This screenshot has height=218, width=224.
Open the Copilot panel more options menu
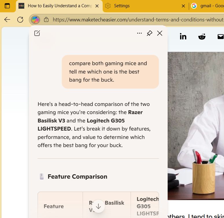139,33
